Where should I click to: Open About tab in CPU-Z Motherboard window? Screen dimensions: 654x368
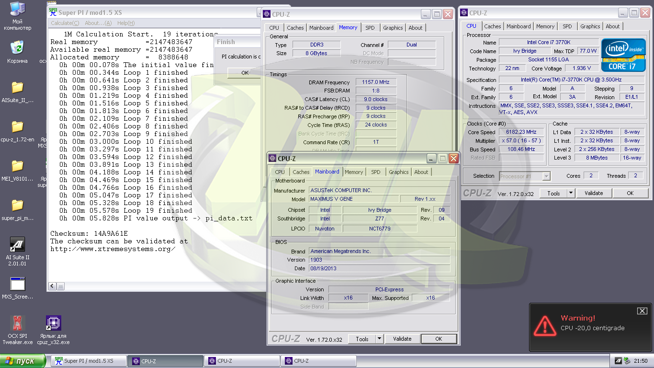(x=421, y=172)
